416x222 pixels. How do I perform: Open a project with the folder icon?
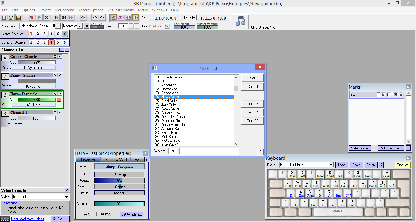click(11, 18)
